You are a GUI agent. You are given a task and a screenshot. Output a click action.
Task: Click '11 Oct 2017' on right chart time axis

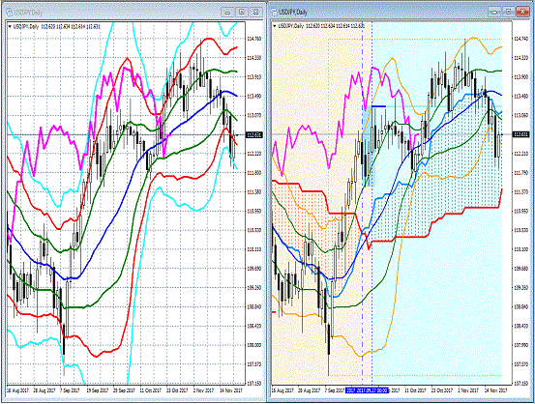click(x=416, y=390)
